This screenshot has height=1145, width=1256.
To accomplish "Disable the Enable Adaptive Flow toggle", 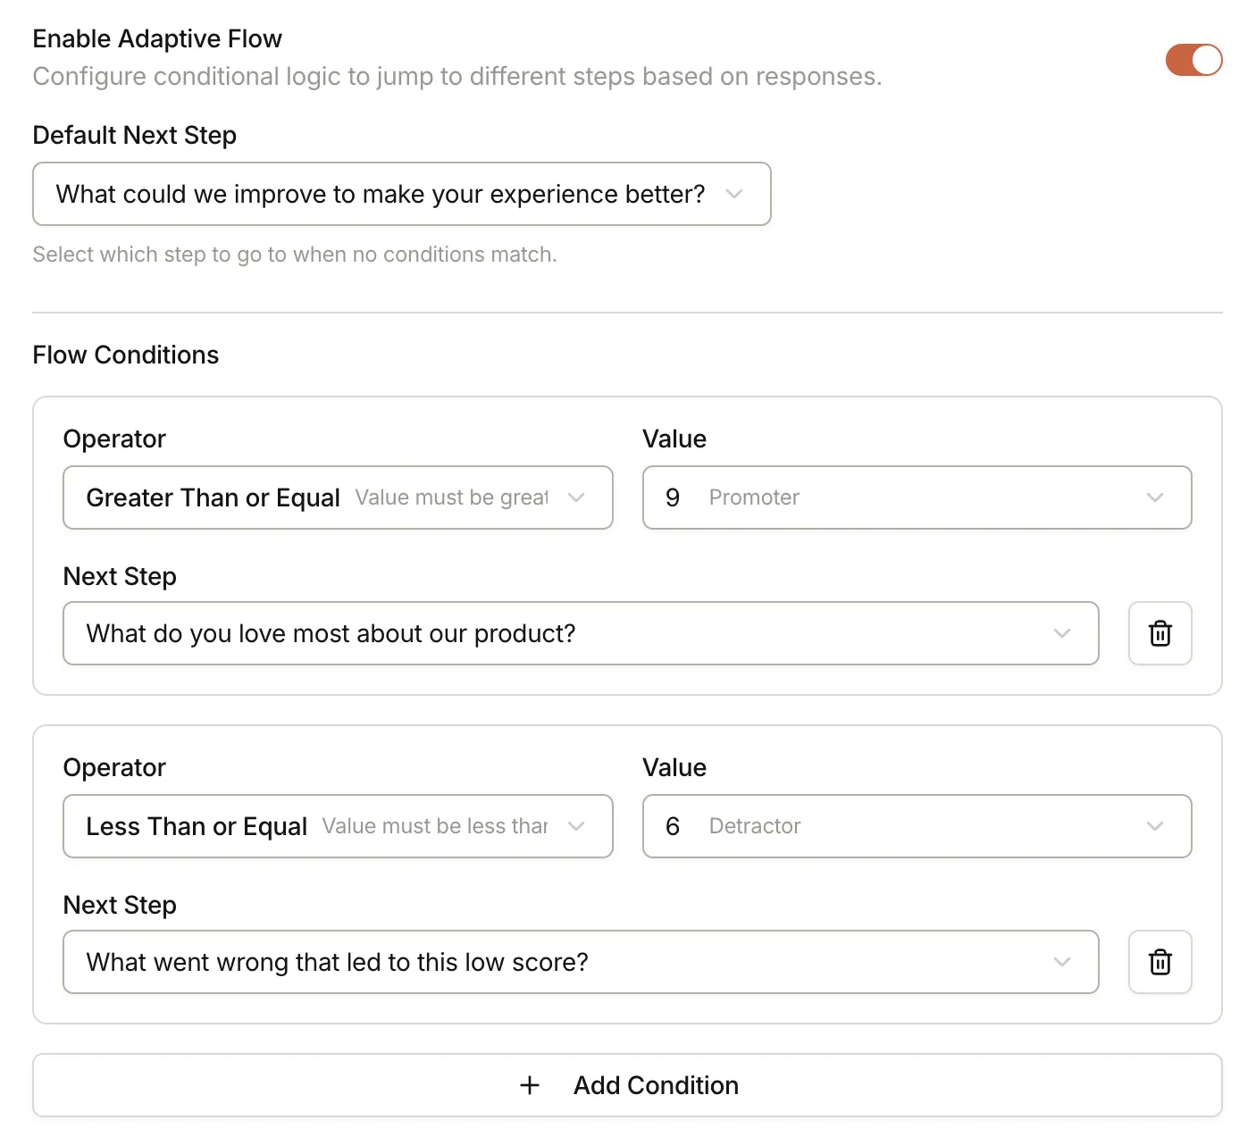I will pos(1193,59).
